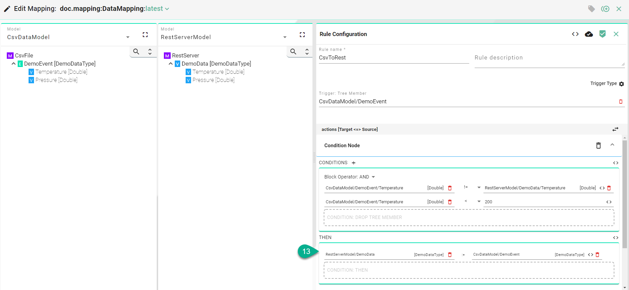The width and height of the screenshot is (629, 290).
Task: Select Pressure under DemoData
Action: (x=210, y=80)
